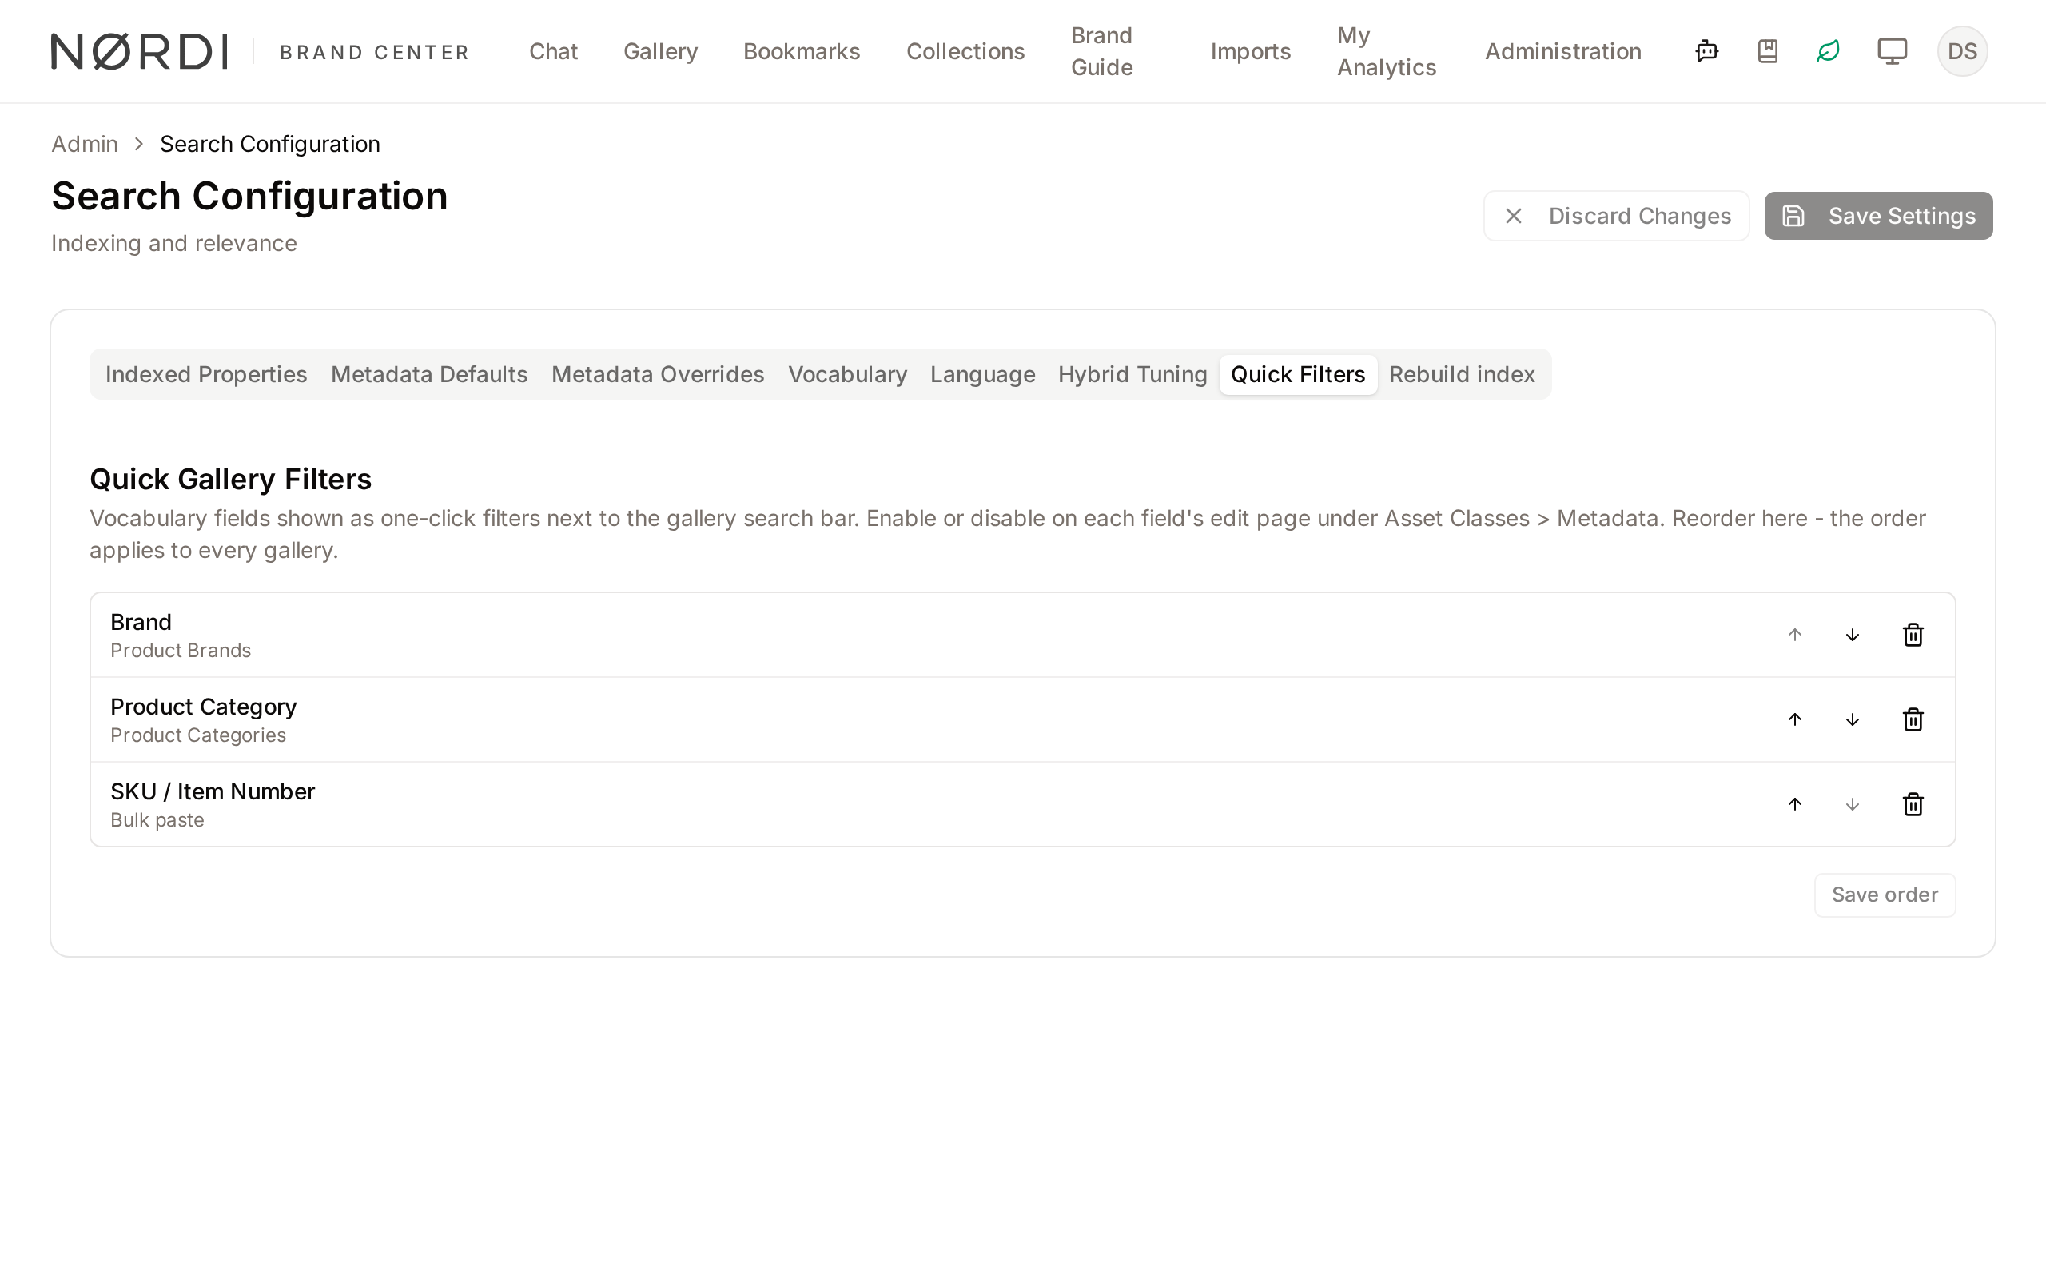Screen dimensions: 2046x1279
Task: Move the Brand filter up
Action: (x=1795, y=635)
